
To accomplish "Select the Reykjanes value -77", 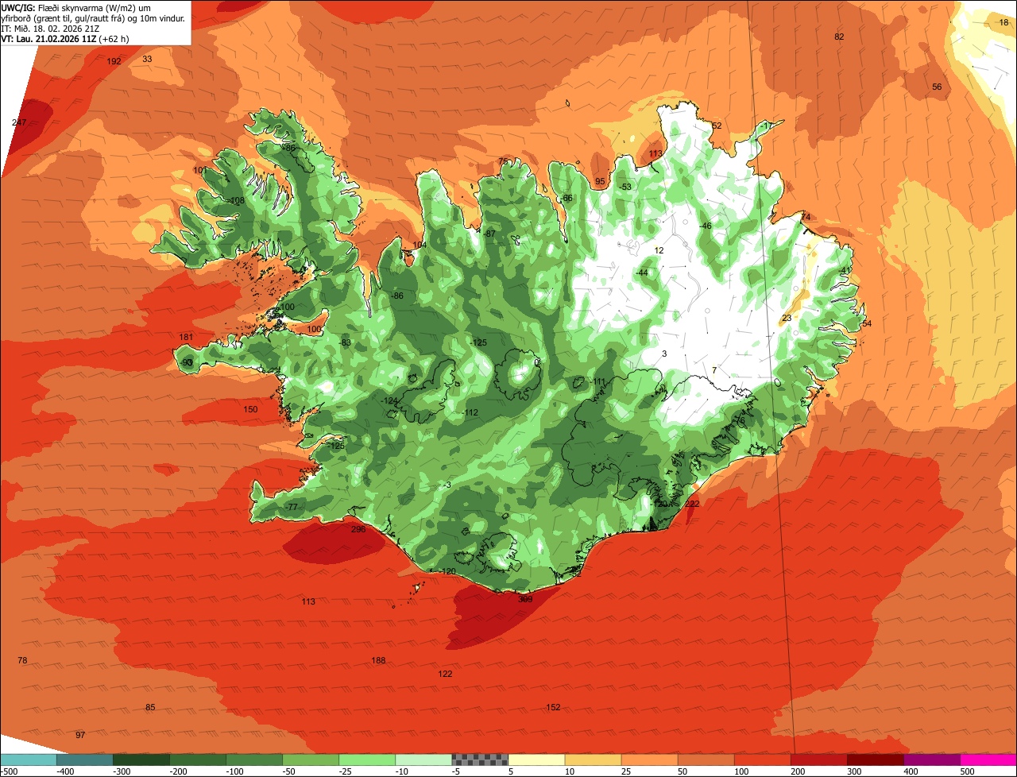I will click(291, 507).
